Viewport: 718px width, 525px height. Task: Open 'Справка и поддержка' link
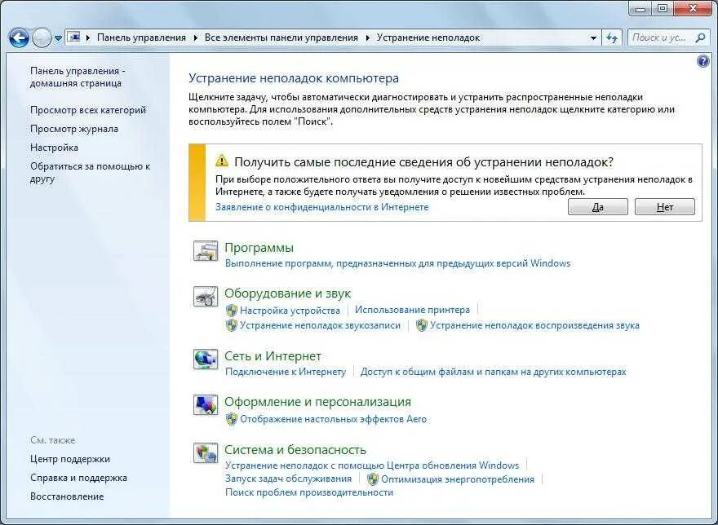click(x=78, y=478)
